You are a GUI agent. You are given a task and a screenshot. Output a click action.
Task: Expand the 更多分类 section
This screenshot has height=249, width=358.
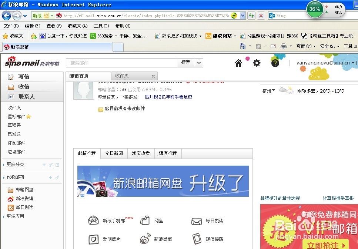(x=4, y=165)
